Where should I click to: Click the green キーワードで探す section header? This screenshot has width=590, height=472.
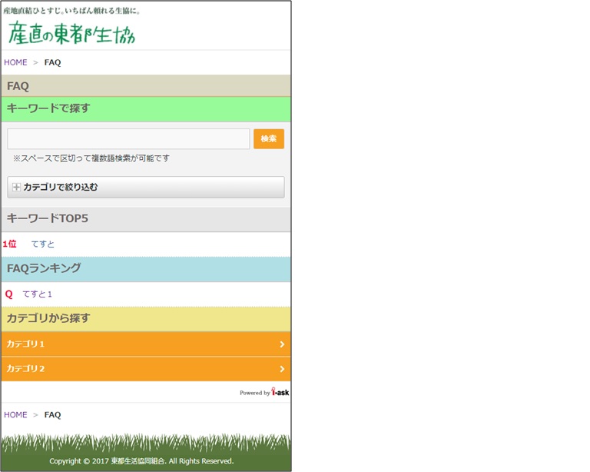point(48,108)
